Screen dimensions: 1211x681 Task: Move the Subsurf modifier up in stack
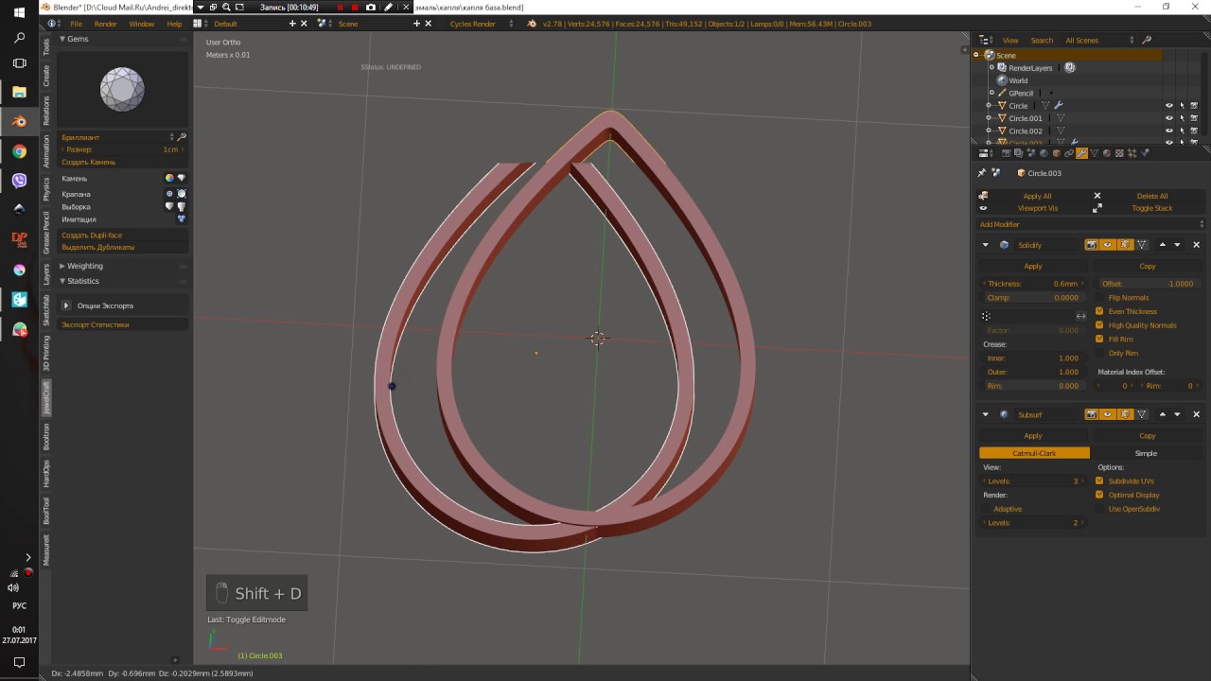1163,414
